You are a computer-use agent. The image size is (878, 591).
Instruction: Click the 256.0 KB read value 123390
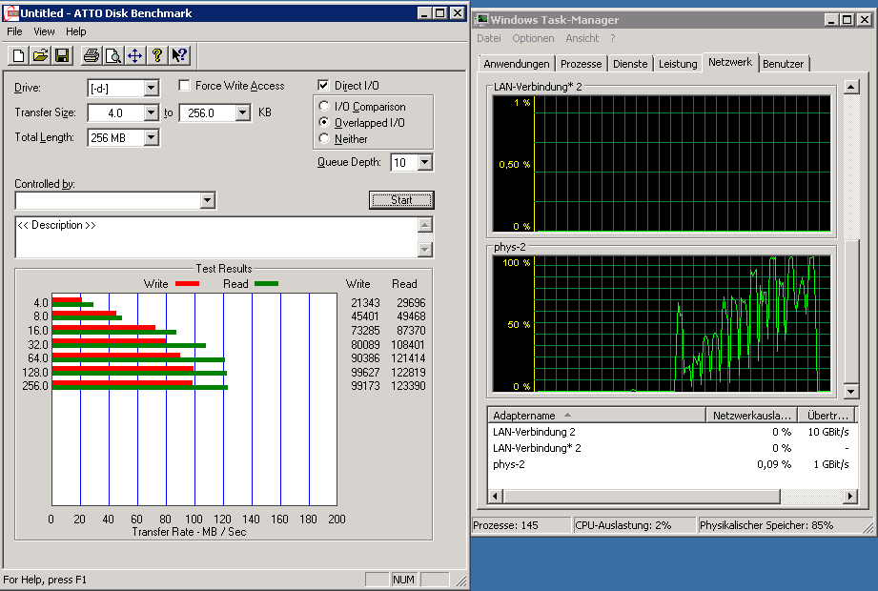tap(408, 386)
